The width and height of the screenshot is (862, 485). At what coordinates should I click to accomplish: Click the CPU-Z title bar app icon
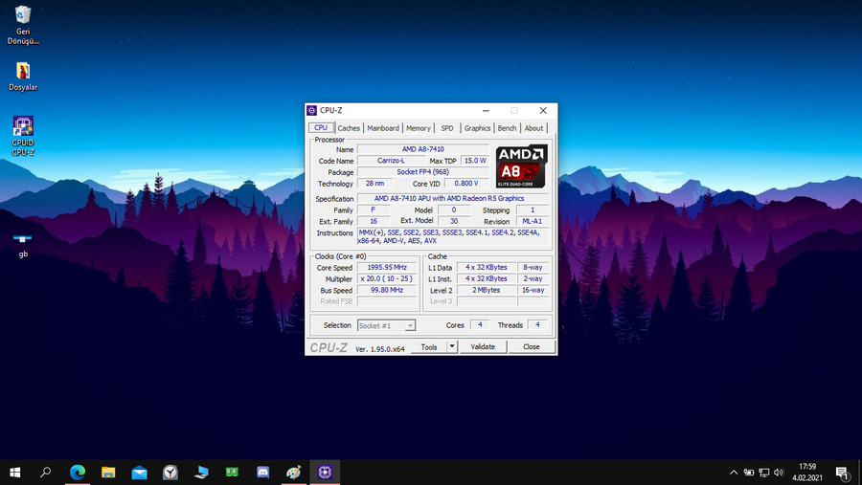pos(311,110)
